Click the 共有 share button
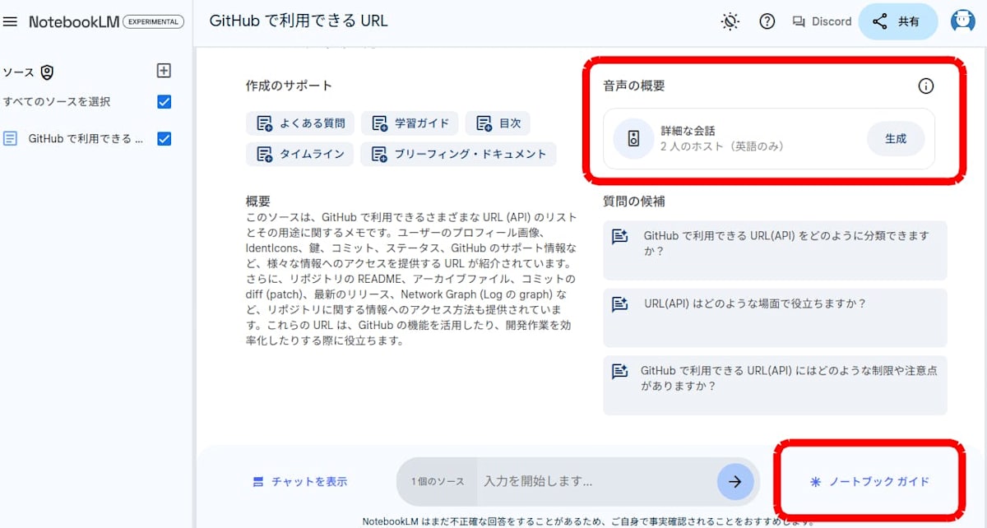Viewport: 987px width, 528px height. 897,22
